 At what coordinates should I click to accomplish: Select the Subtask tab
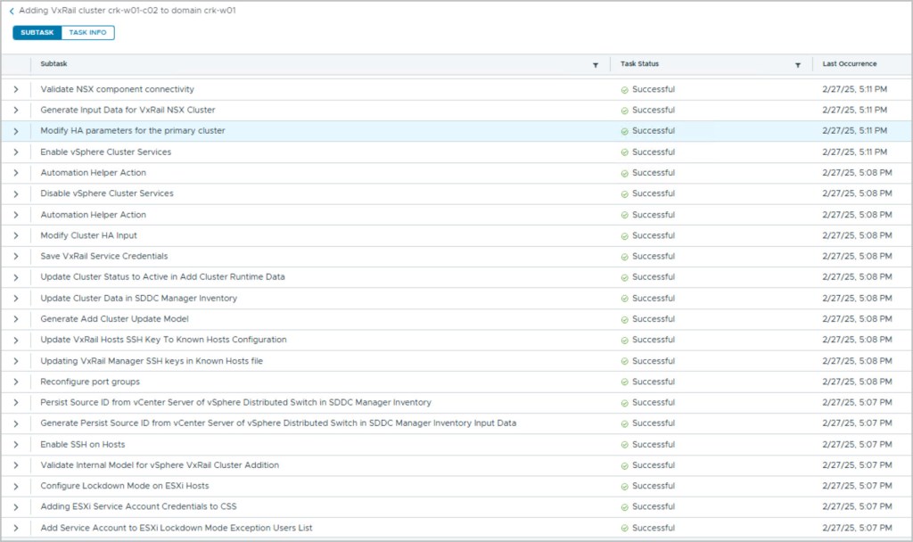click(37, 33)
